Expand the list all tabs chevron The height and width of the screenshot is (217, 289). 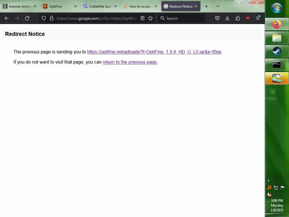pos(218,6)
